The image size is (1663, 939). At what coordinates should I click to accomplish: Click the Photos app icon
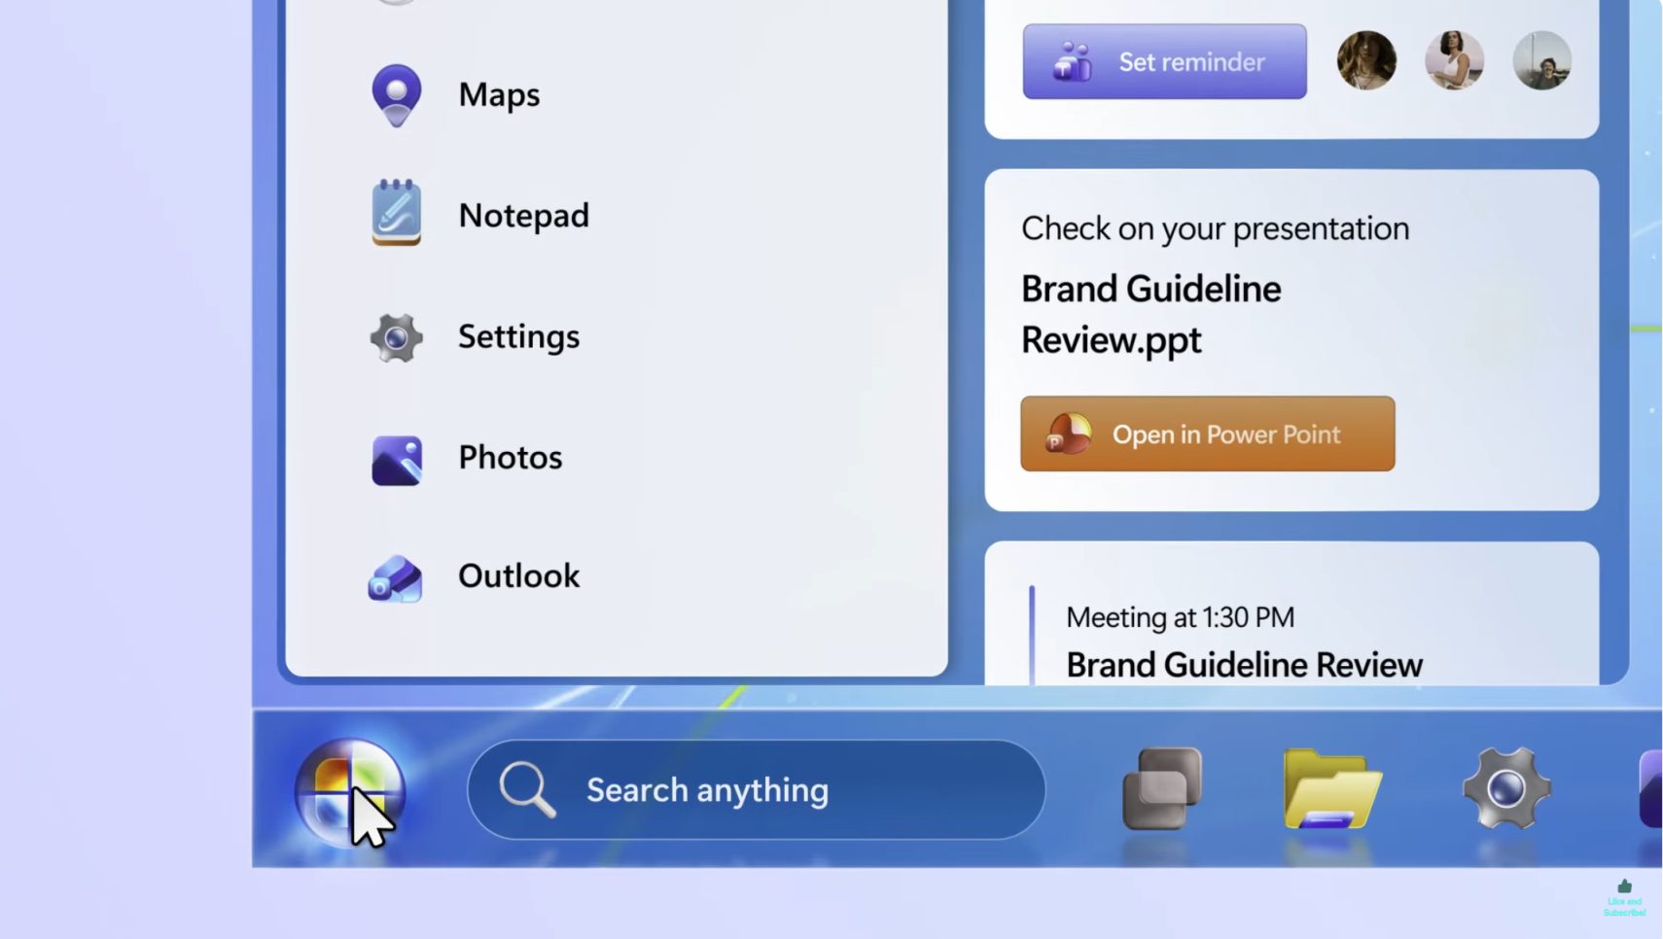tap(396, 459)
